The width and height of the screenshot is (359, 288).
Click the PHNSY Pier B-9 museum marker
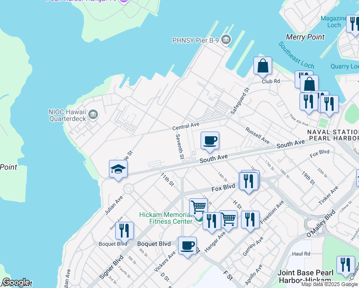point(226,40)
